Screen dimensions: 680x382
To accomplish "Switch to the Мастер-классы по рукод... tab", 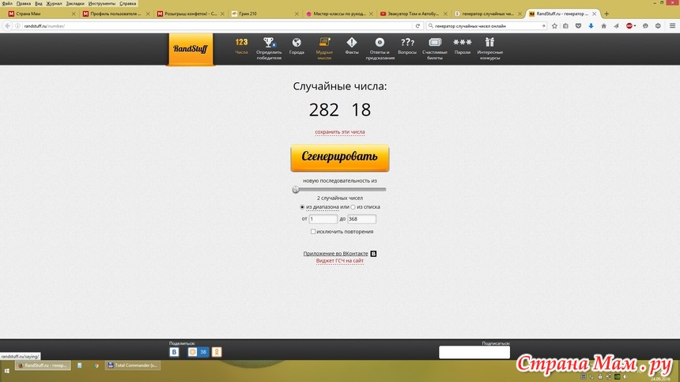I will [x=339, y=14].
